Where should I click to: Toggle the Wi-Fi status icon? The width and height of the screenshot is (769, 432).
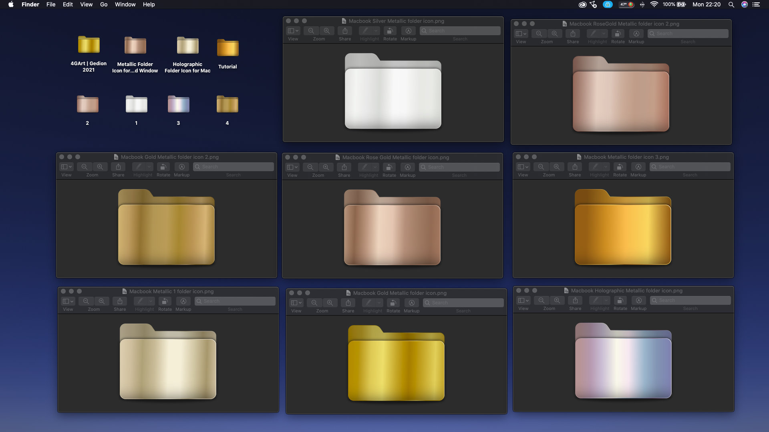[654, 4]
